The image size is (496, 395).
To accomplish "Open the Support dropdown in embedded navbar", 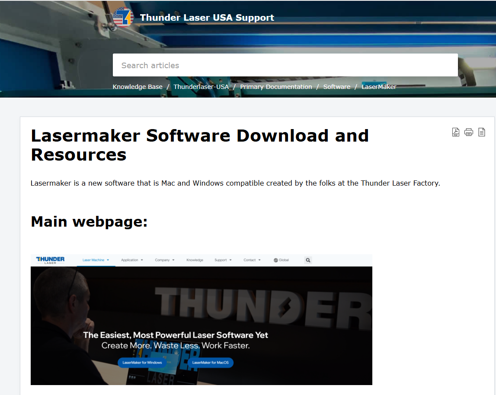I will 223,260.
